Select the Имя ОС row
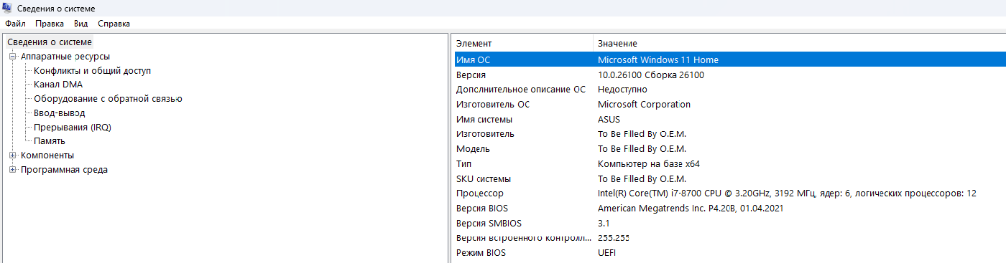1006x263 pixels. click(x=729, y=59)
